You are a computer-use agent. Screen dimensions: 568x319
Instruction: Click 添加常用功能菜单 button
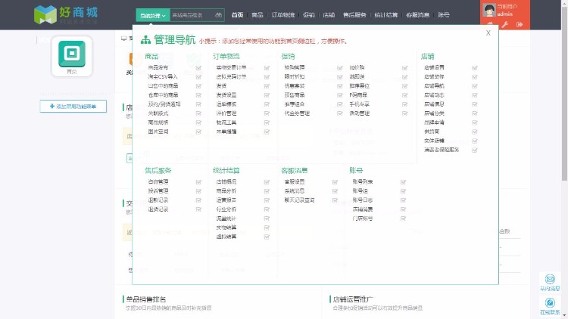pyautogui.click(x=73, y=107)
